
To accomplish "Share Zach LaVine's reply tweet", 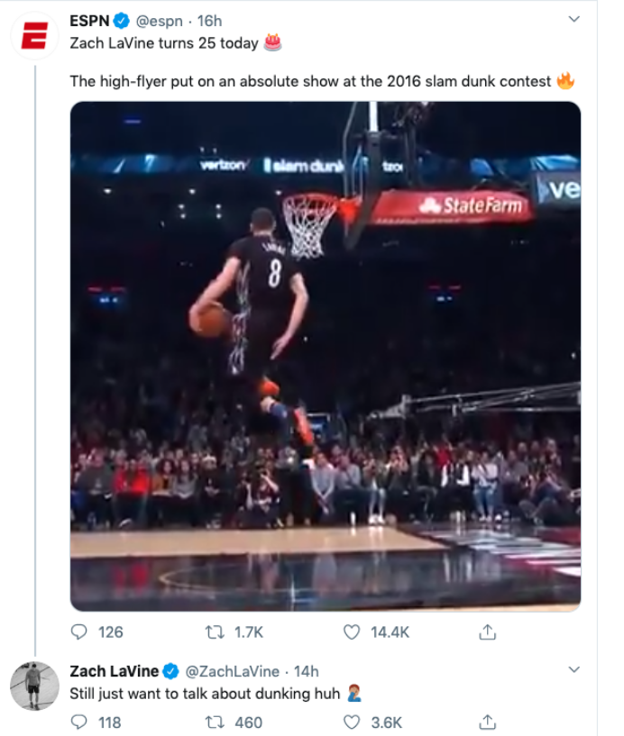I will click(487, 722).
